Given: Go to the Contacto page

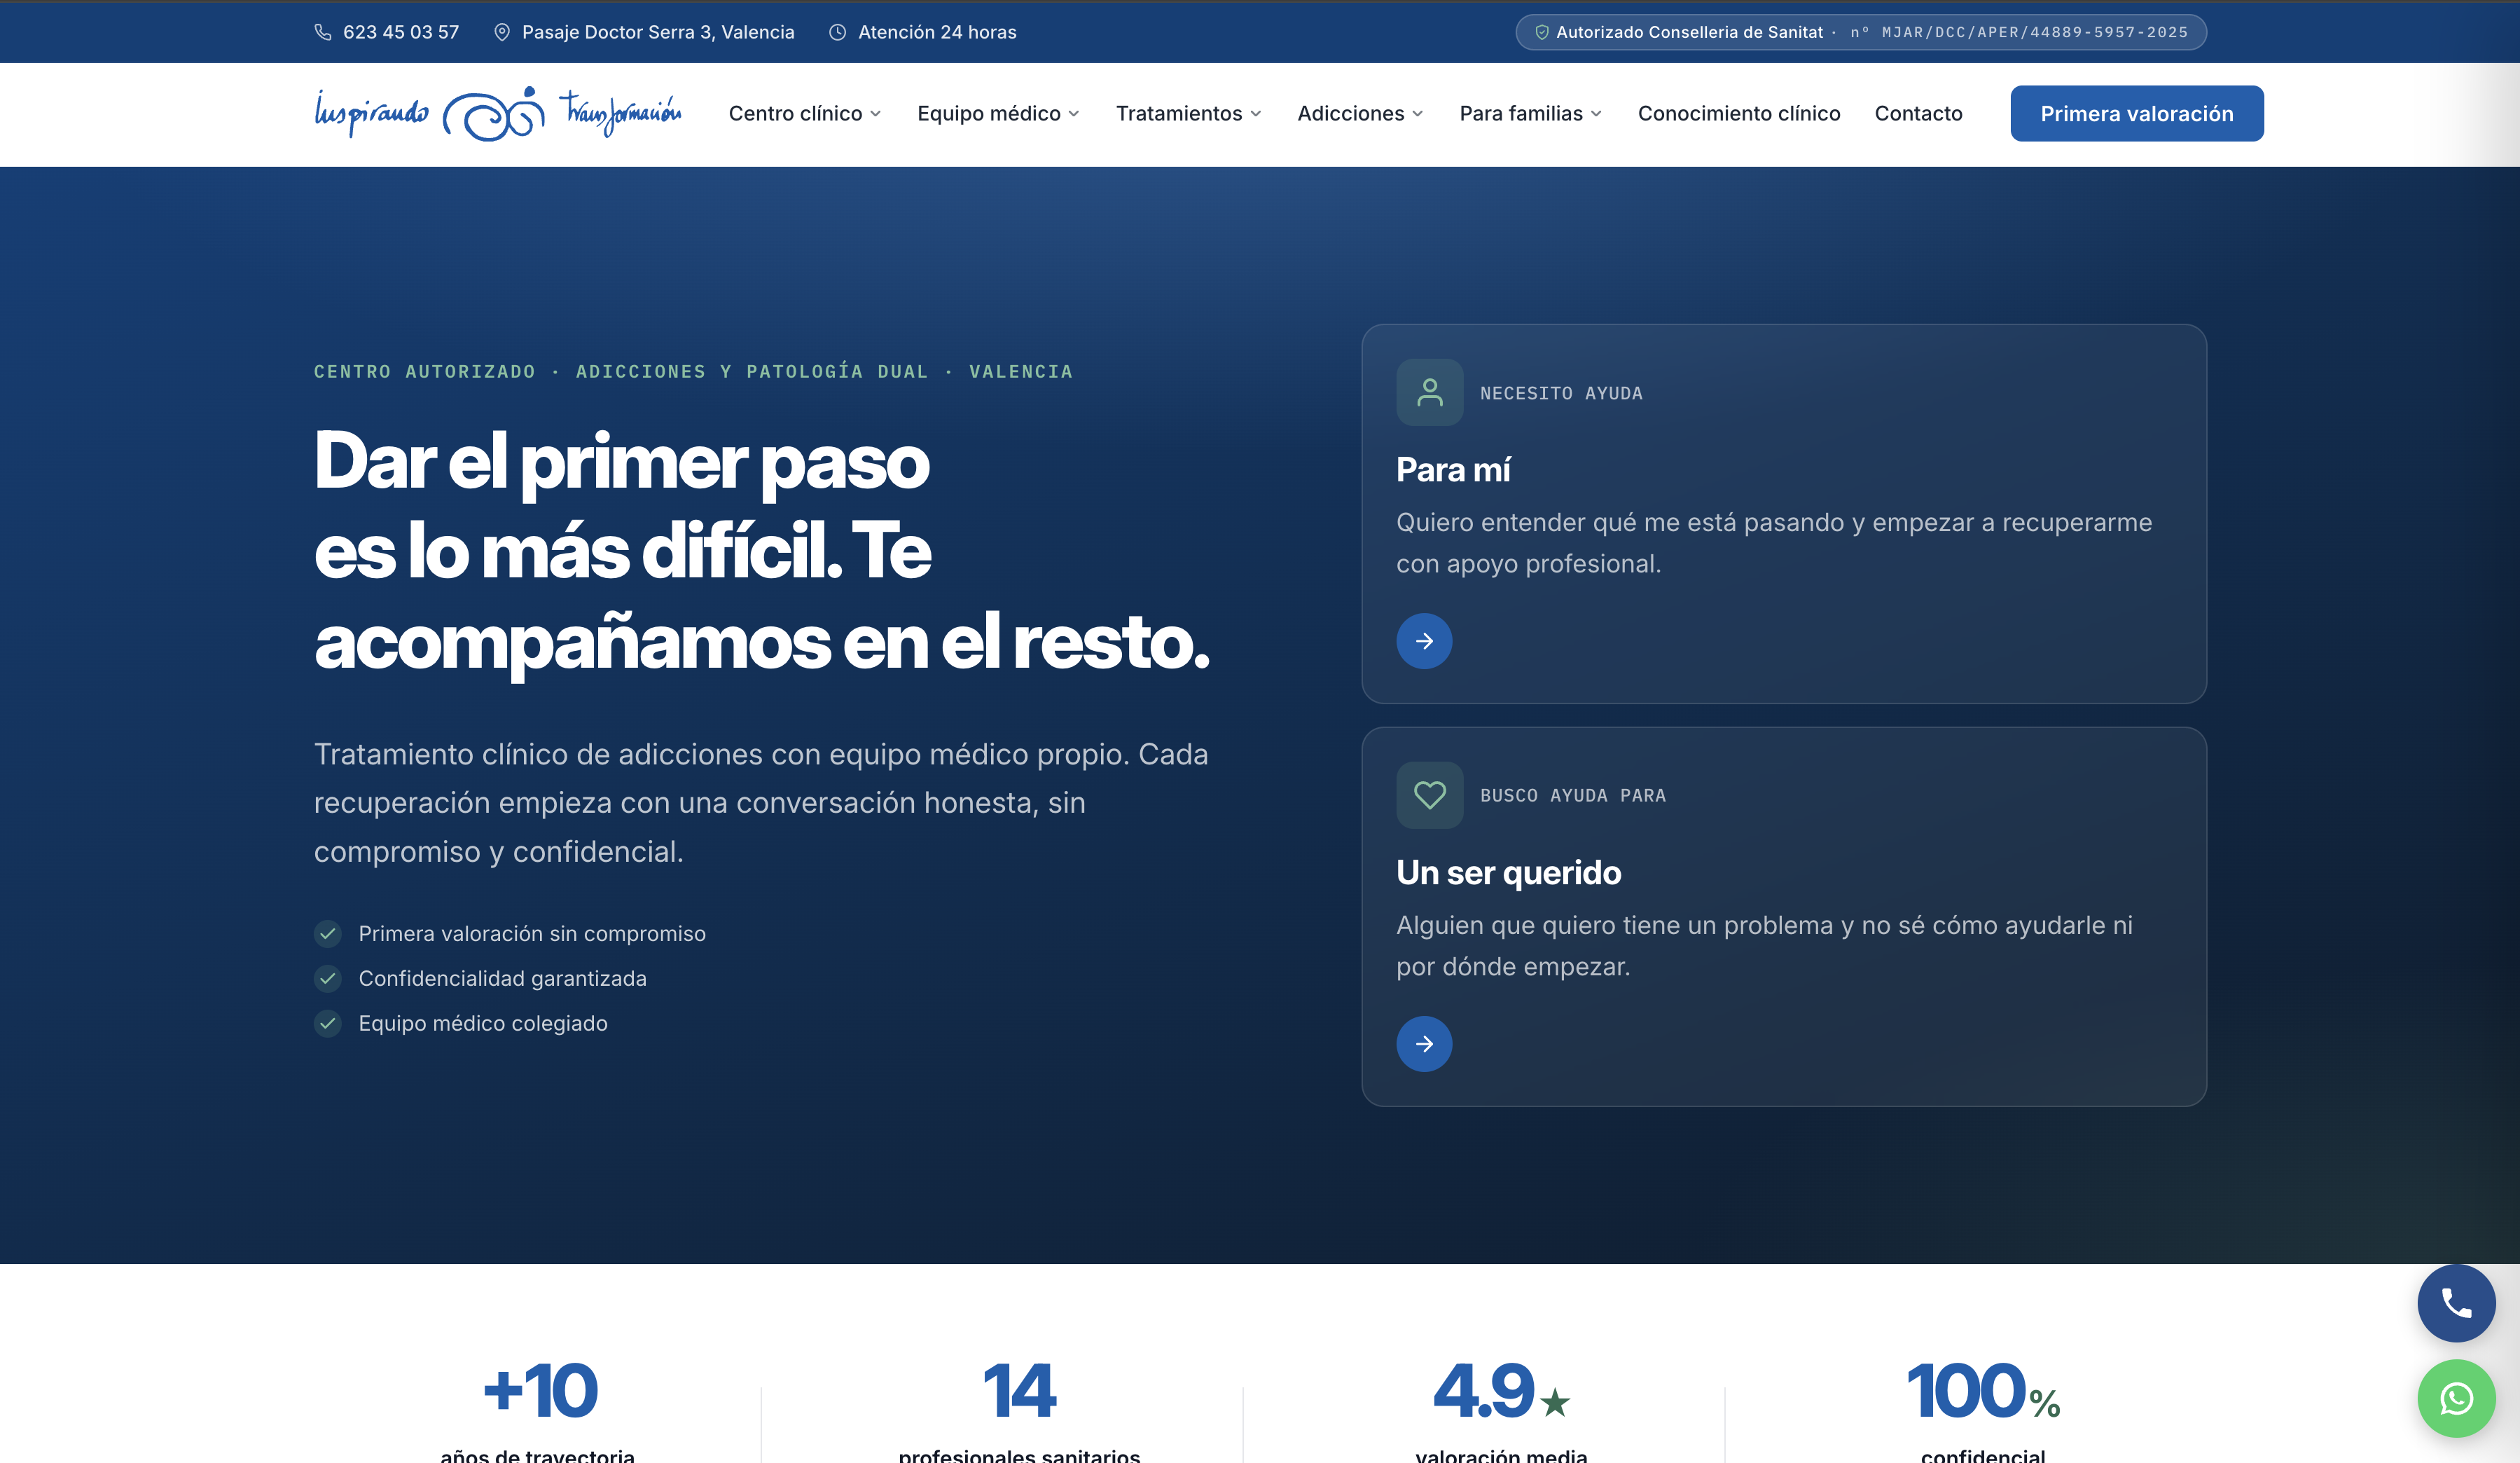Looking at the screenshot, I should (1918, 114).
